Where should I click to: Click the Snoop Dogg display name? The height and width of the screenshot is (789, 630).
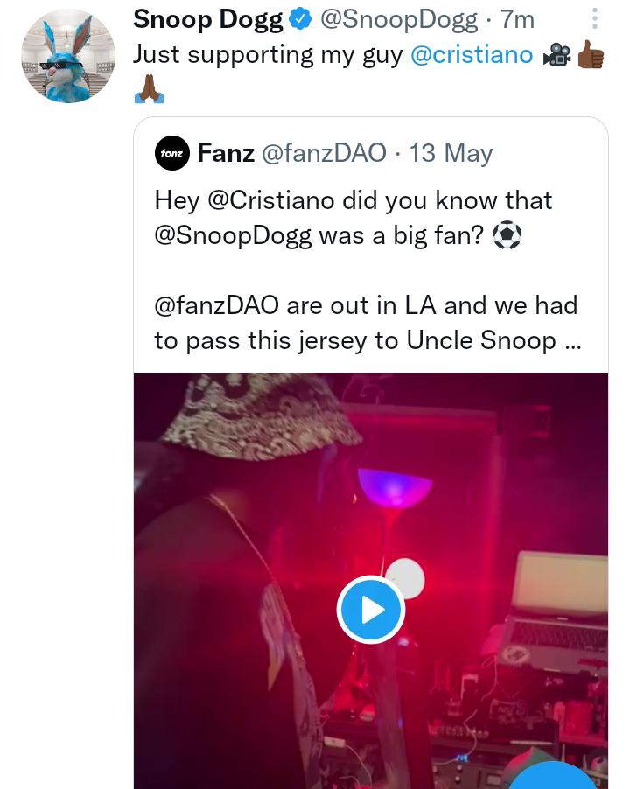(x=207, y=20)
